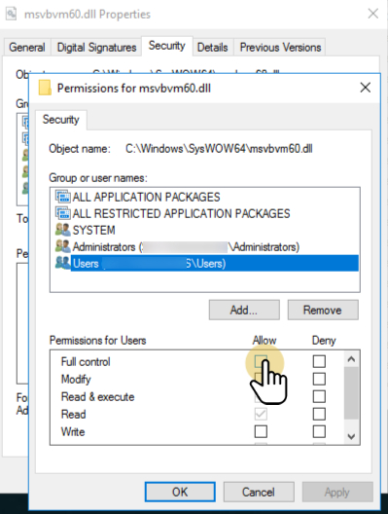Confirm changes with the OK button

(180, 492)
